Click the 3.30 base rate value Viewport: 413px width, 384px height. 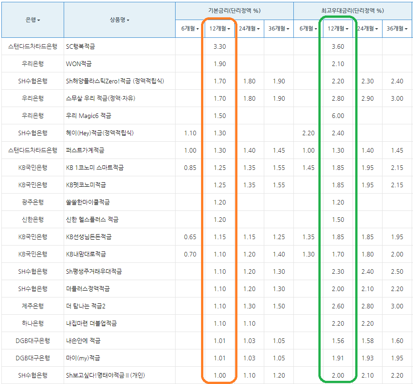pyautogui.click(x=220, y=46)
